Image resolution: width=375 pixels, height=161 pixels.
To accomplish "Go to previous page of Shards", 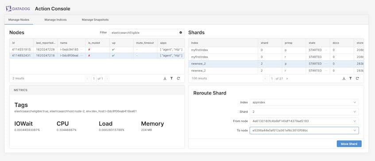I will [x=265, y=79].
